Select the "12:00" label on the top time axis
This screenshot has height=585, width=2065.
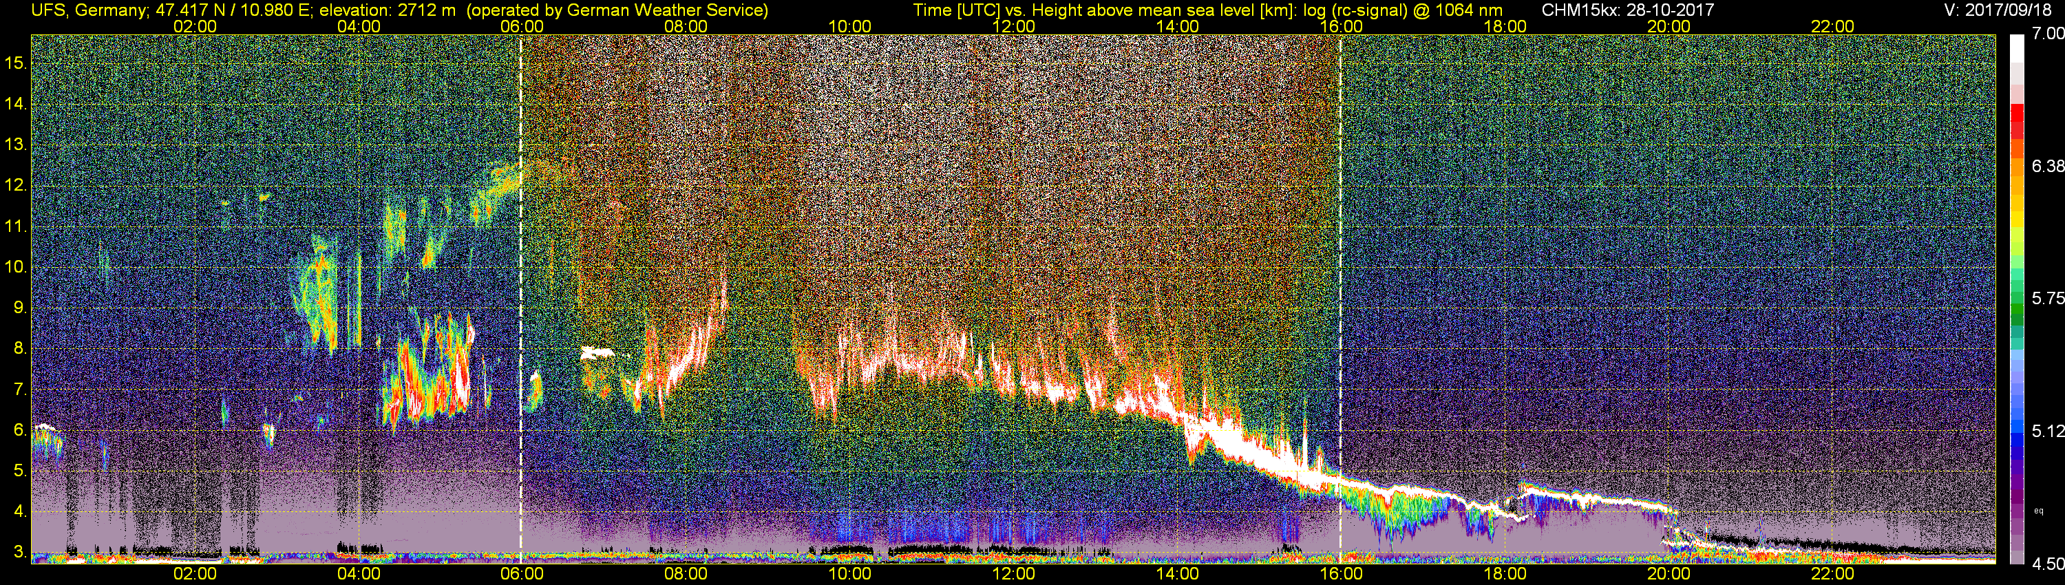tap(1013, 25)
